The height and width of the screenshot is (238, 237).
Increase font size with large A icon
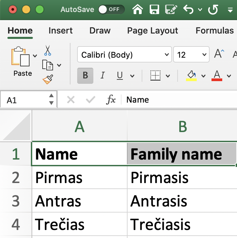[x=219, y=54]
